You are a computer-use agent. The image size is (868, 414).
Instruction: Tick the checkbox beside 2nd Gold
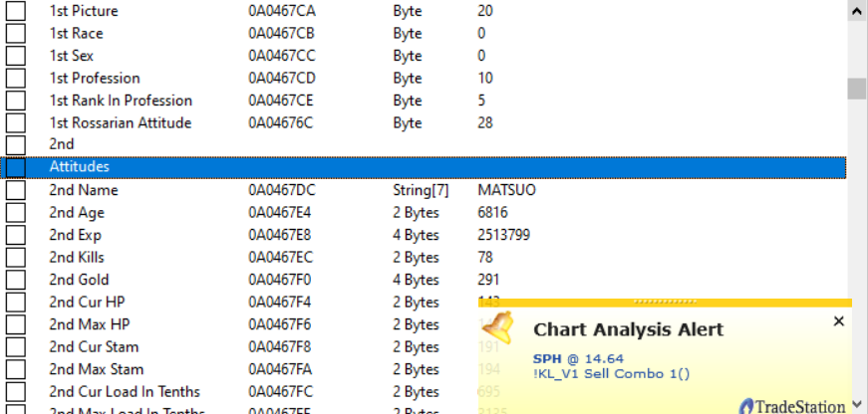pos(16,280)
